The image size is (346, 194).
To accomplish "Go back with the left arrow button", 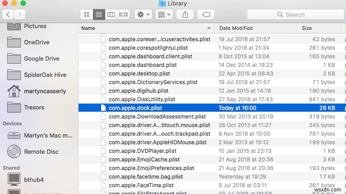I will pyautogui.click(x=8, y=15).
